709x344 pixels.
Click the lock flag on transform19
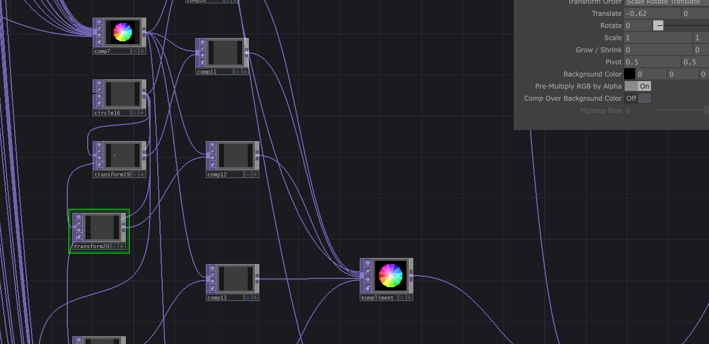pos(100,164)
